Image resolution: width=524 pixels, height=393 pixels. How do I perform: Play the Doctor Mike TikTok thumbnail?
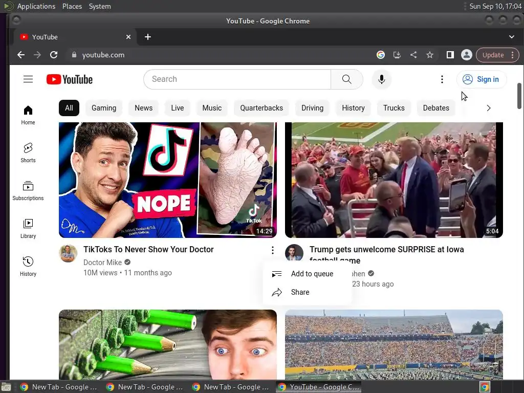[x=168, y=180]
